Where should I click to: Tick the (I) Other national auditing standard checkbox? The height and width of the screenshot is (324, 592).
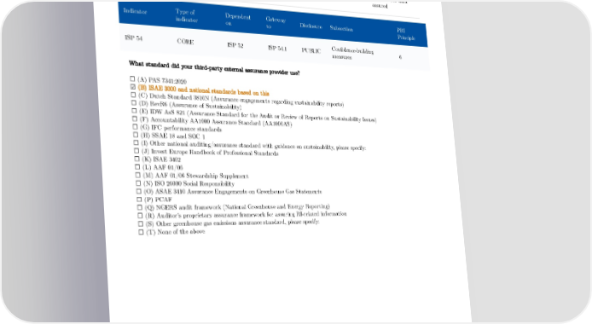tap(136, 143)
